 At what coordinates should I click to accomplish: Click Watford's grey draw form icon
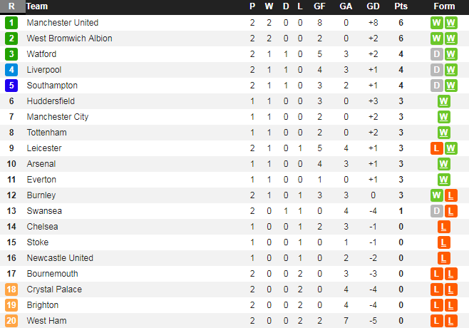[437, 54]
